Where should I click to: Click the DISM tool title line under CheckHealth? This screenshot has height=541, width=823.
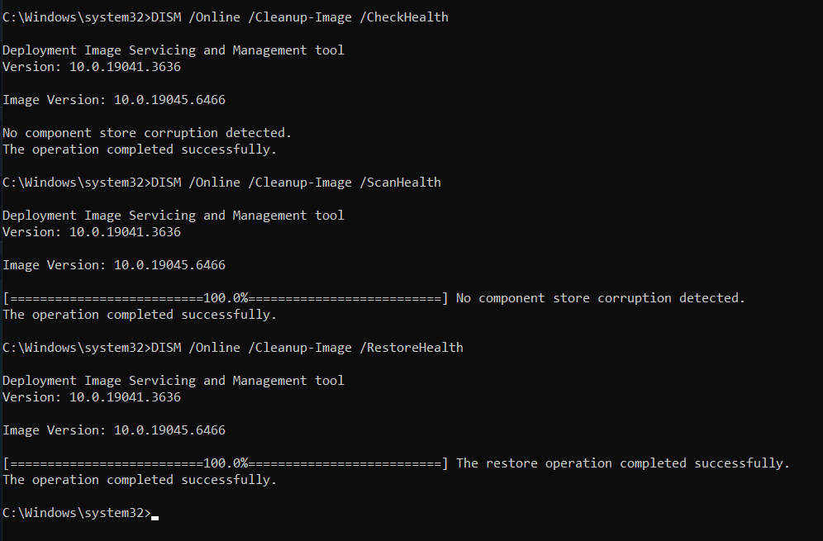174,50
